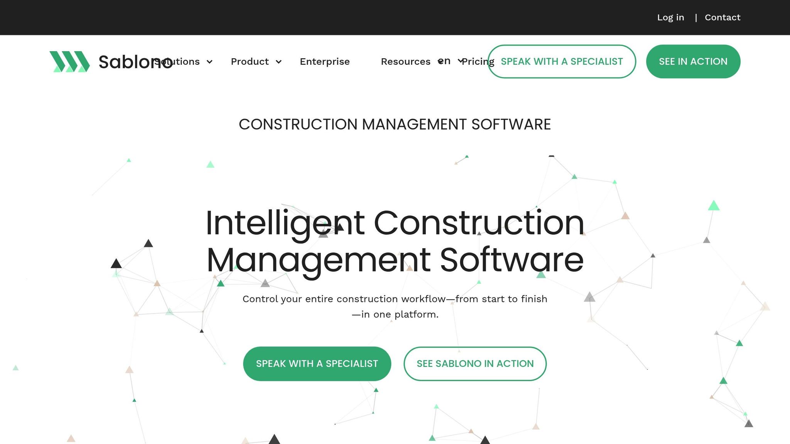The height and width of the screenshot is (444, 790).
Task: Click the See In Action button
Action: (x=693, y=62)
